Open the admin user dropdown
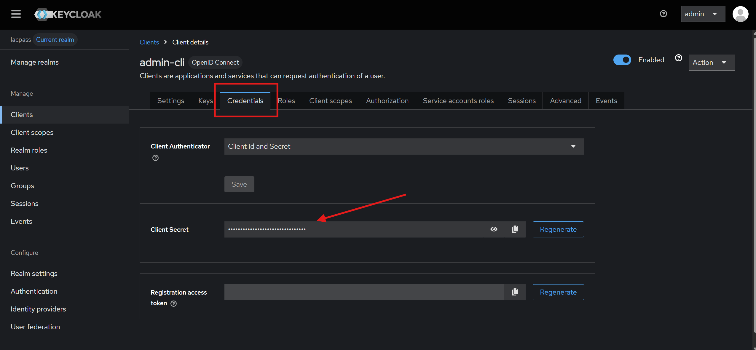756x350 pixels. point(703,14)
